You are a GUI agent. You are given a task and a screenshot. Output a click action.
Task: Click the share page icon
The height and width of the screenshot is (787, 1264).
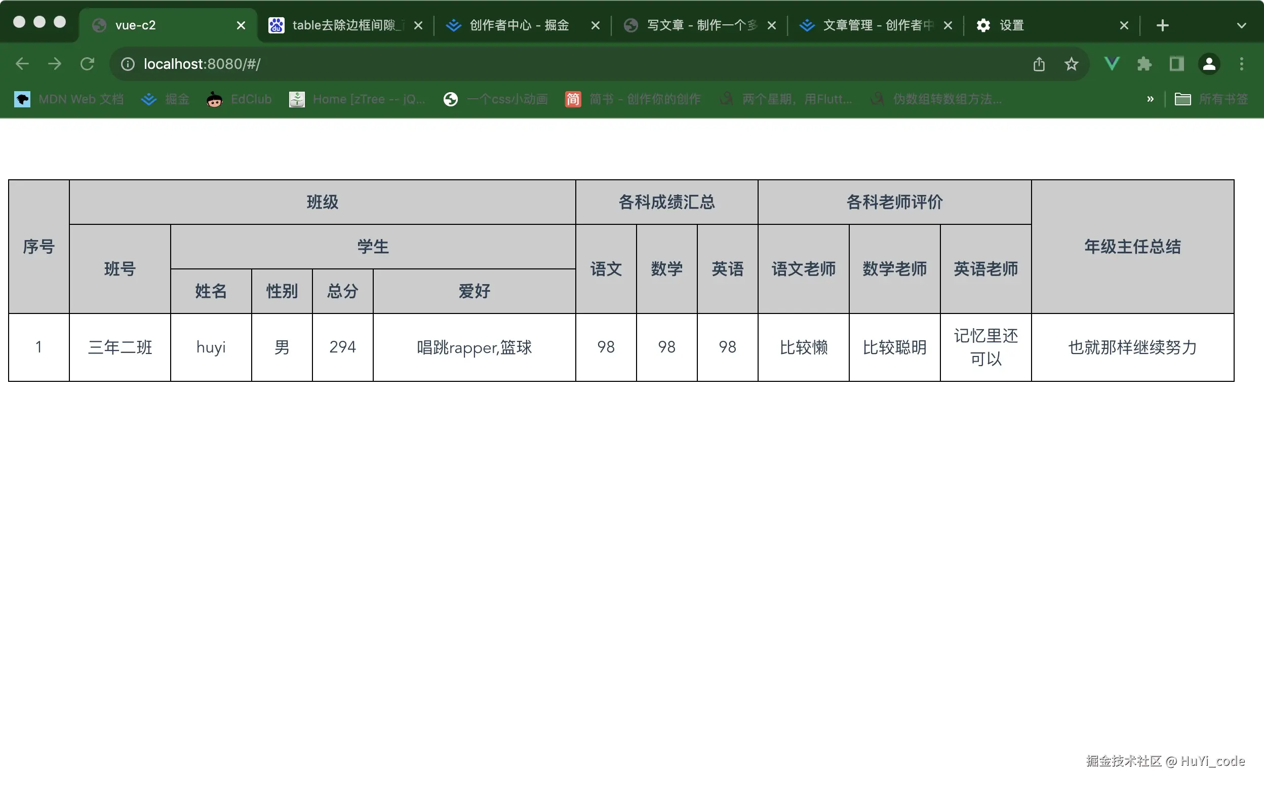click(1039, 64)
